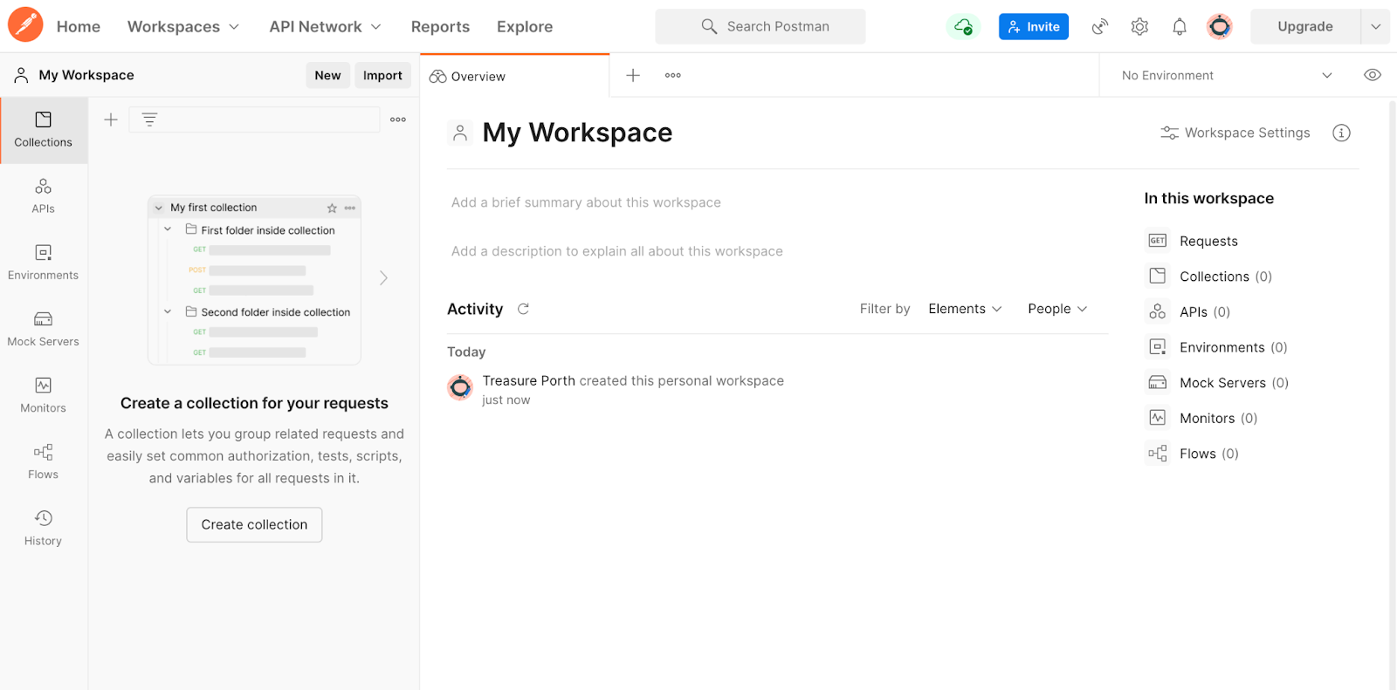Open the Mock Servers sidebar panel
This screenshot has width=1397, height=690.
(44, 329)
